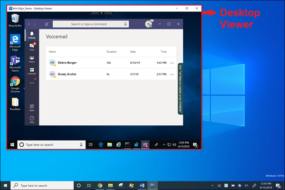Click the Teams search or command box
The width and height of the screenshot is (285, 190).
point(88,24)
